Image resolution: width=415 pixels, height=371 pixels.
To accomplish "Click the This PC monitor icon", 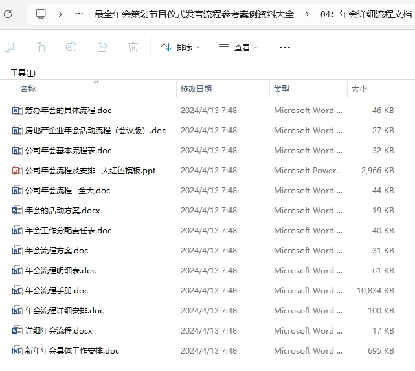I will 41,14.
